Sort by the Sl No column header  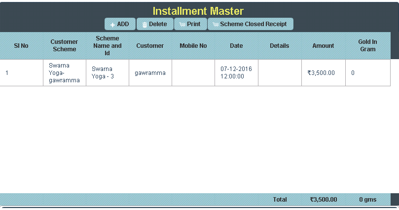(21, 46)
